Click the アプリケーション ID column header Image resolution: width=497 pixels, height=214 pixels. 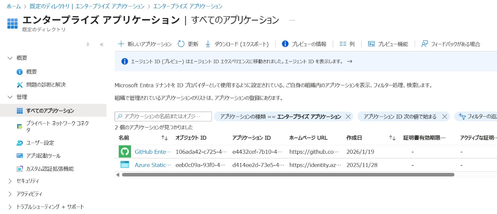(x=252, y=138)
